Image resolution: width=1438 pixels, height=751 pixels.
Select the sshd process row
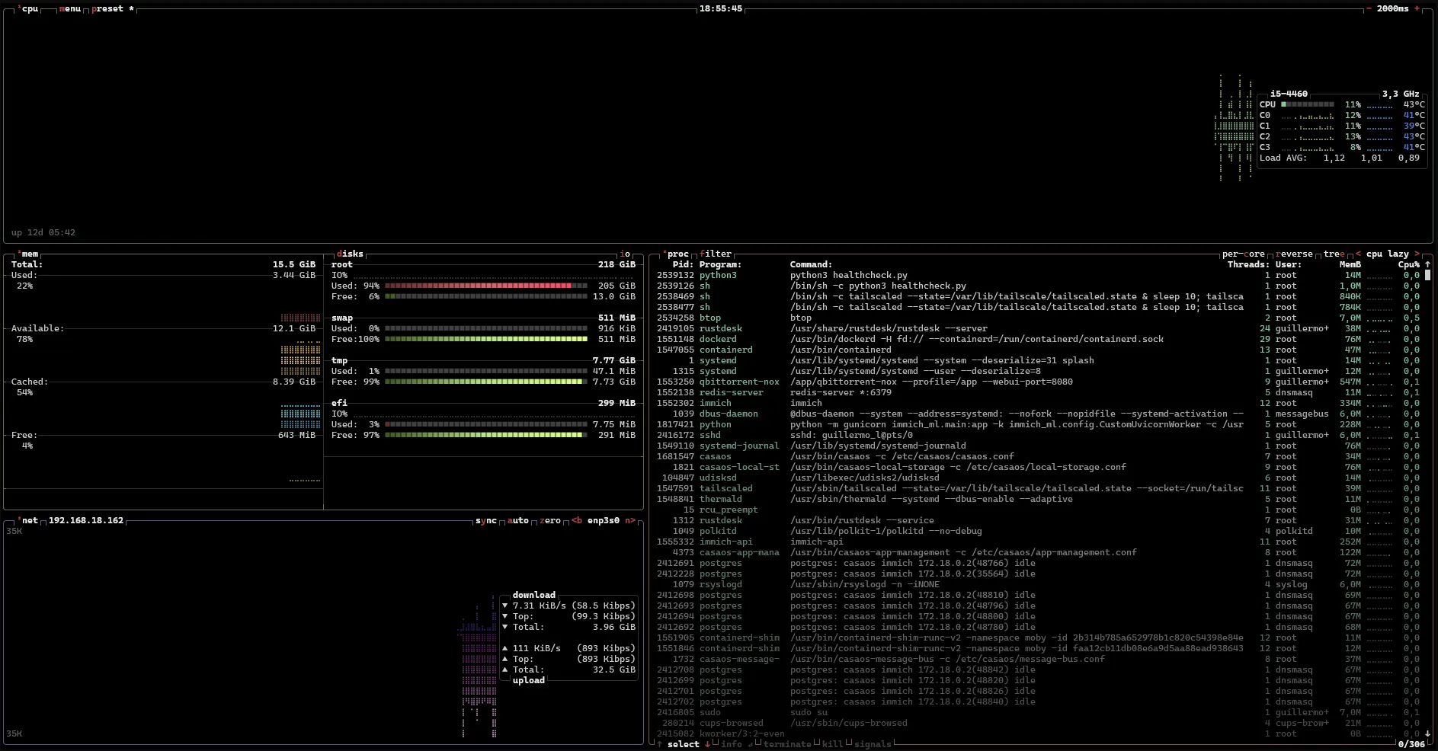1038,435
